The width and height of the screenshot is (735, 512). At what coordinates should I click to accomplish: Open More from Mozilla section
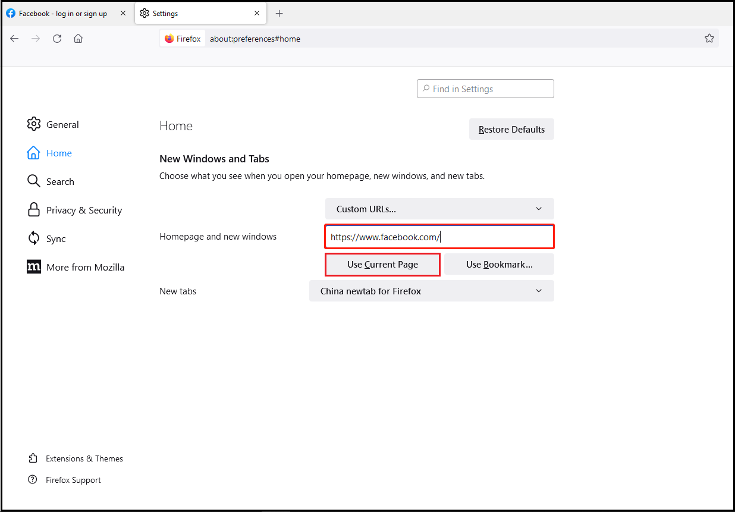coord(76,267)
